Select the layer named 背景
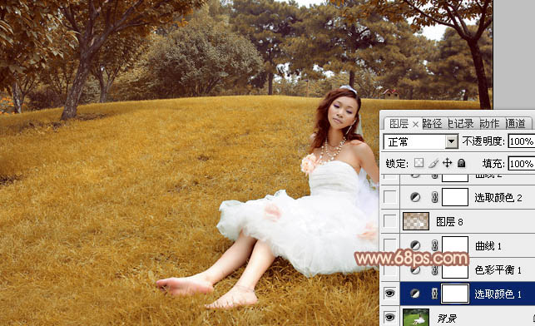This screenshot has width=535, height=326. click(447, 319)
